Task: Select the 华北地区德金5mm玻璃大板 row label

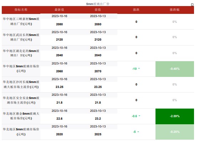Action: tap(21, 116)
